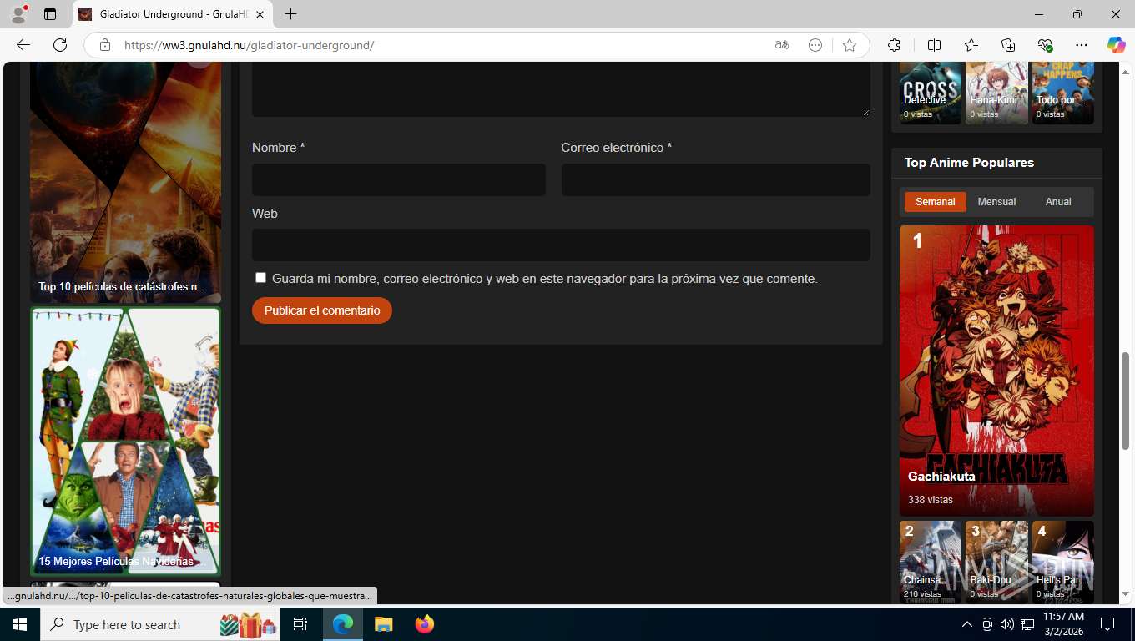Reload the current page

[59, 45]
